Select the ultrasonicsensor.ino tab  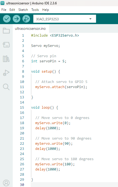point(30,29)
